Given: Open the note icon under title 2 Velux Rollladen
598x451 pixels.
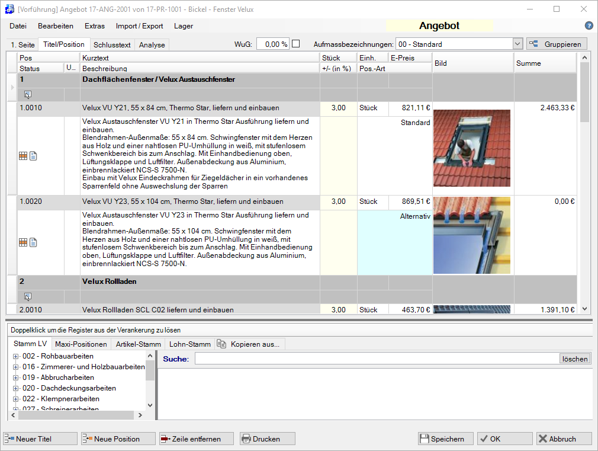Looking at the screenshot, I should 27,296.
